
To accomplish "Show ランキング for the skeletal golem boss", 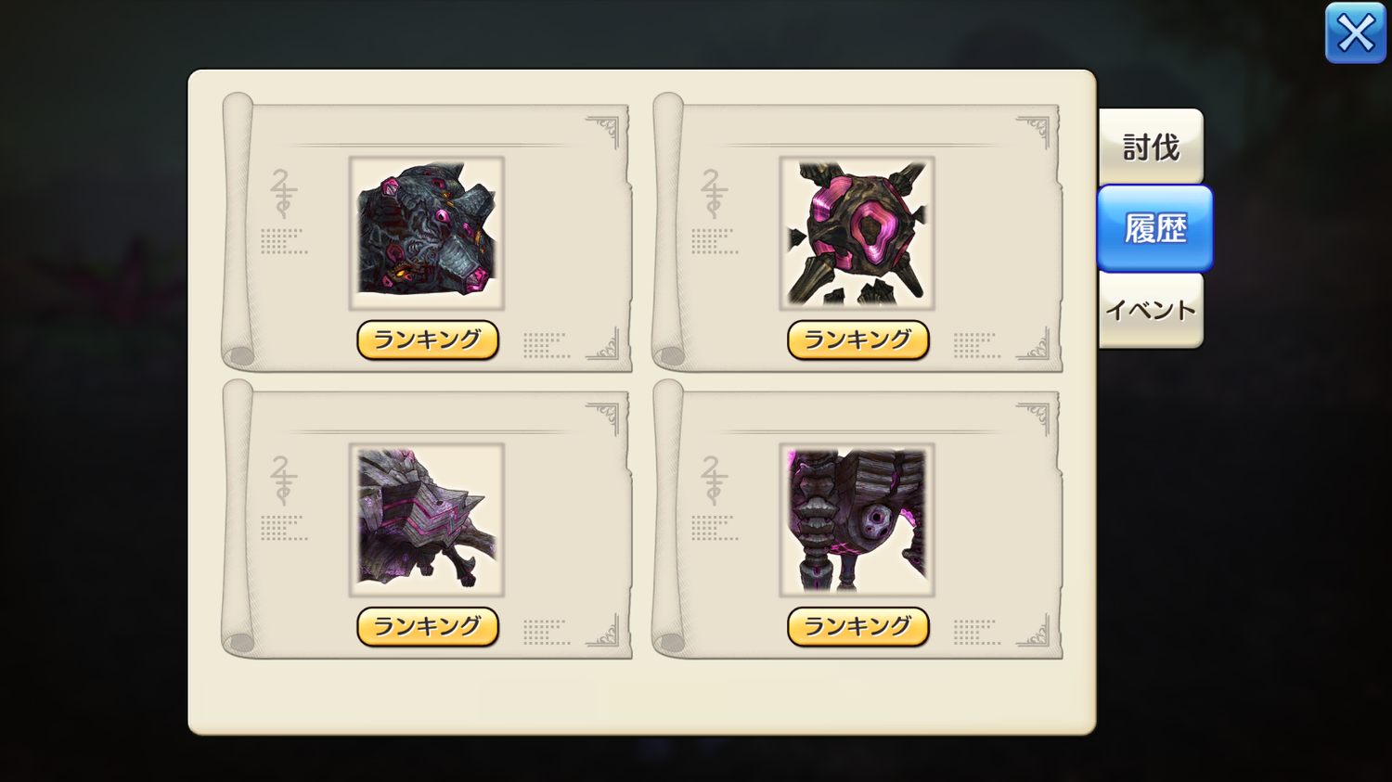I will (858, 627).
